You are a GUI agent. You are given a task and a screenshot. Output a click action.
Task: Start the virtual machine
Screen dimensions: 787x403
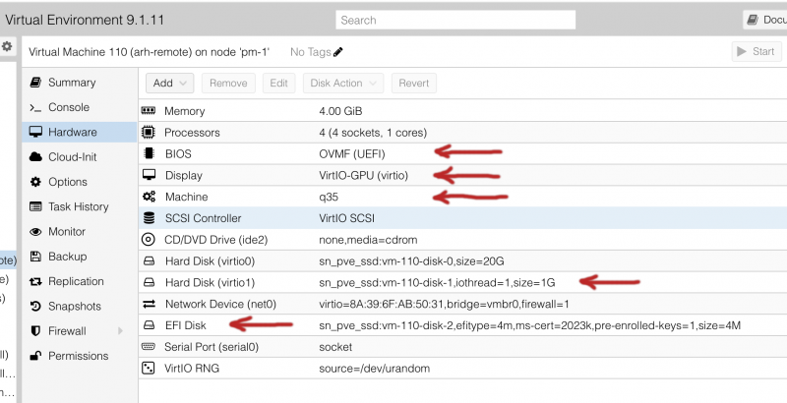coord(757,51)
